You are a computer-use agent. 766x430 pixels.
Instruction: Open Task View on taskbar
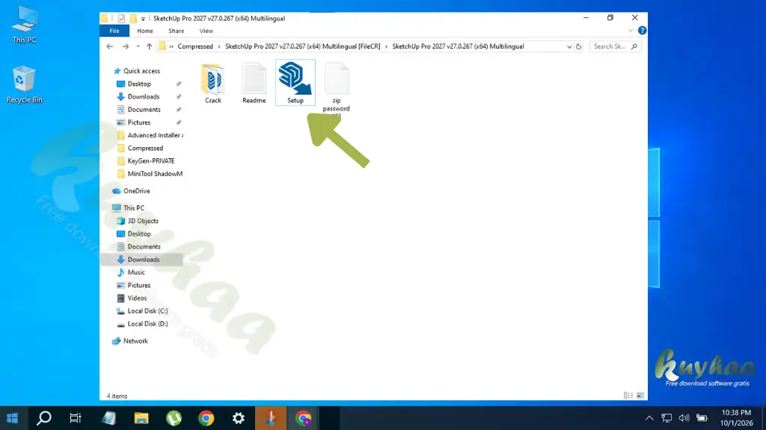click(x=76, y=418)
